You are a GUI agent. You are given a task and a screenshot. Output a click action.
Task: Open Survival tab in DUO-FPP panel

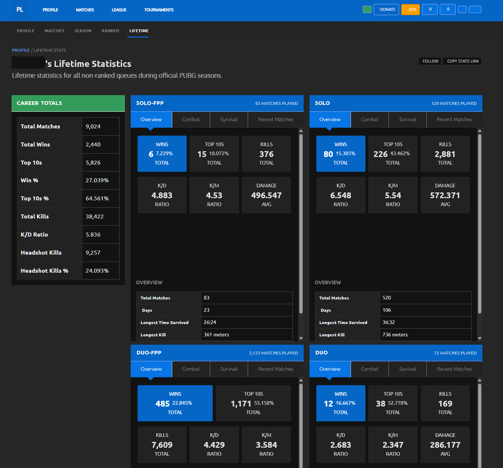(x=229, y=369)
